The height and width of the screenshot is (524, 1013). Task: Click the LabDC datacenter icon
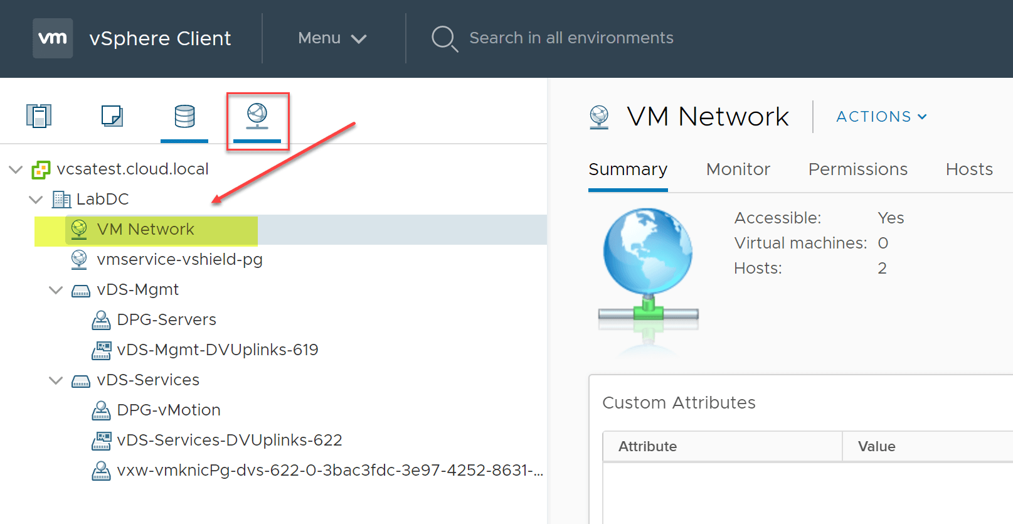pos(61,200)
